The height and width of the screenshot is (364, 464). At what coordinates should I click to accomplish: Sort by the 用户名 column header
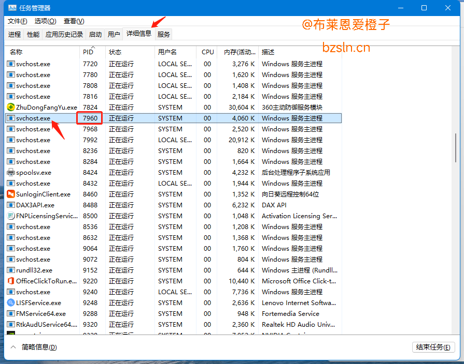coord(175,52)
